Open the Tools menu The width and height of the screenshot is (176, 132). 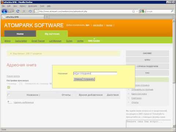tap(42, 6)
